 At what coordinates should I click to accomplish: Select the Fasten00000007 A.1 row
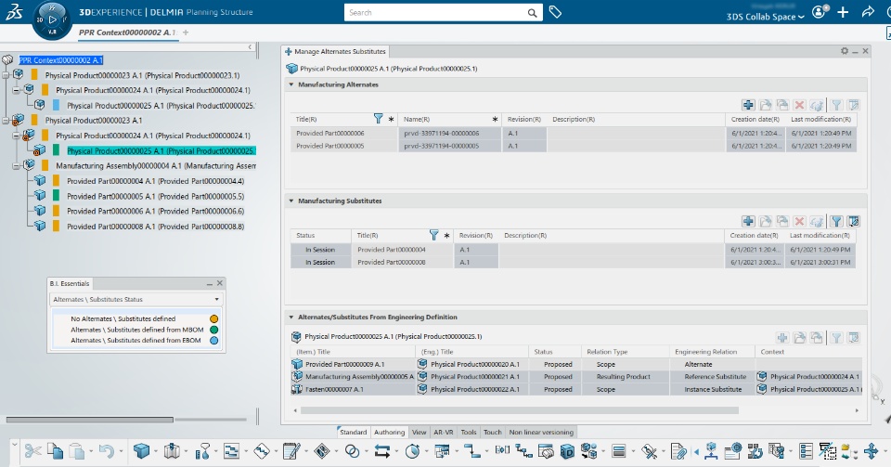pos(576,389)
